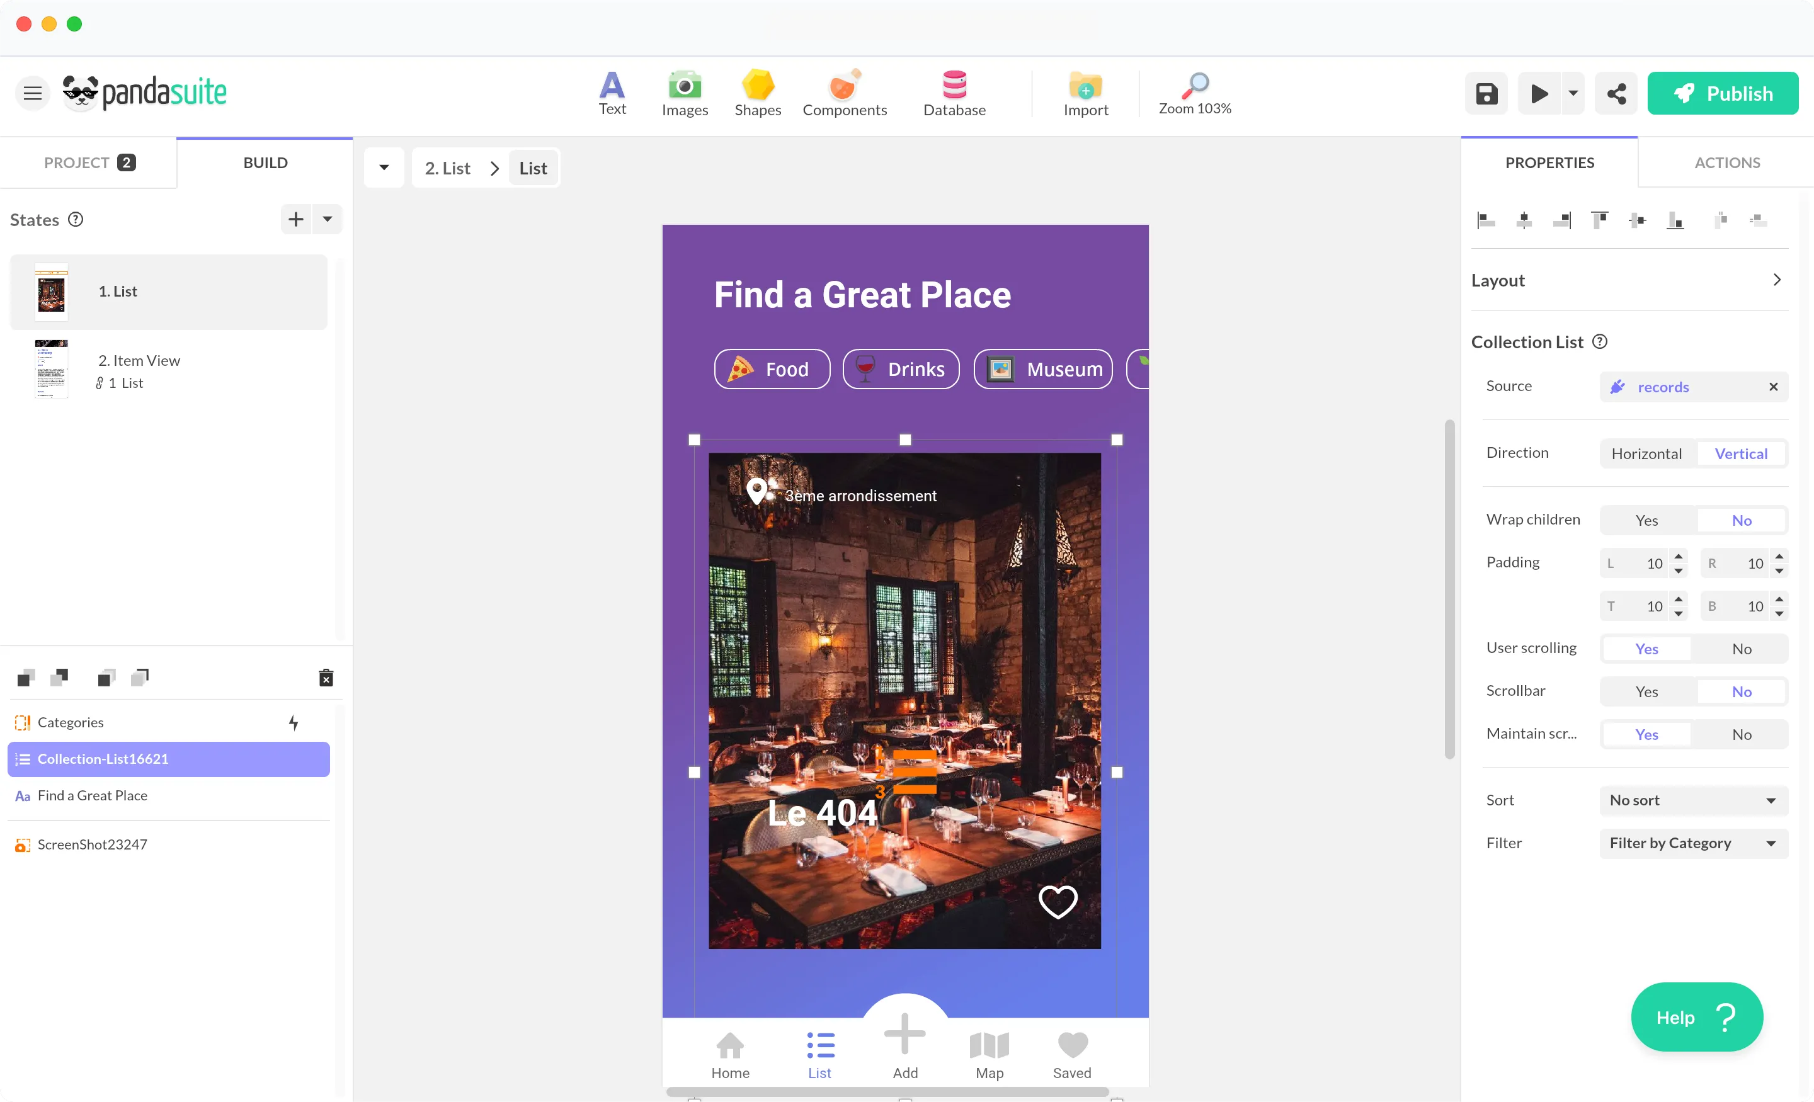The width and height of the screenshot is (1814, 1102).
Task: Set User scrolling to No
Action: (x=1740, y=649)
